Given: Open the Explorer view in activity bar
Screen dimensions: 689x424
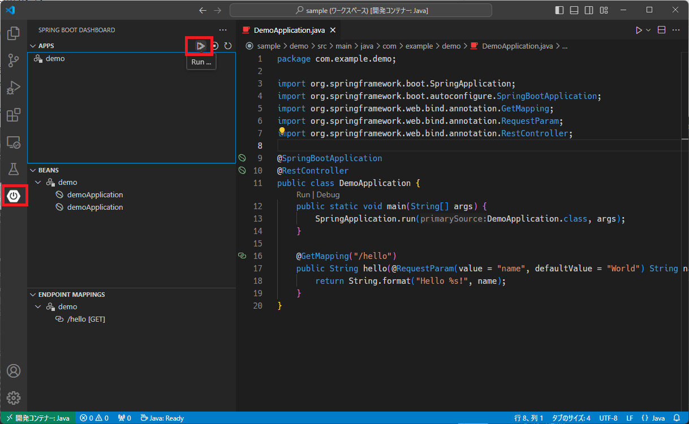Looking at the screenshot, I should point(14,33).
